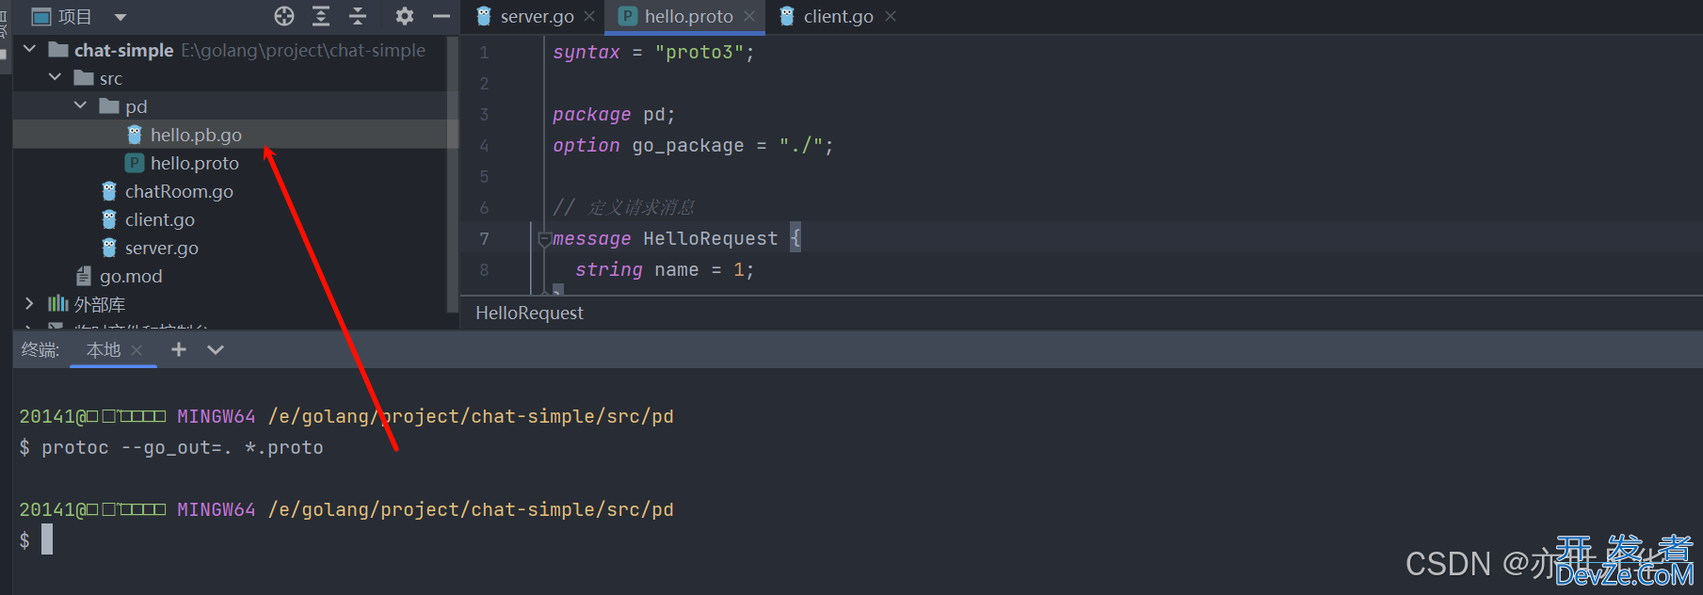Collapse the pd folder chevron

click(80, 105)
